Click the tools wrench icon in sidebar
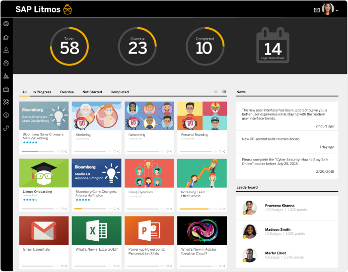Image resolution: width=348 pixels, height=272 pixels. click(x=6, y=102)
